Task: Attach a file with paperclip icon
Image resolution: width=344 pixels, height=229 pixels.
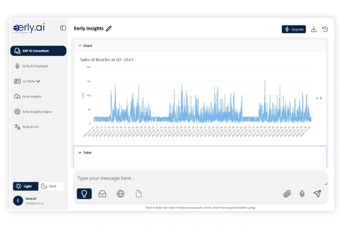Action: coord(287,194)
